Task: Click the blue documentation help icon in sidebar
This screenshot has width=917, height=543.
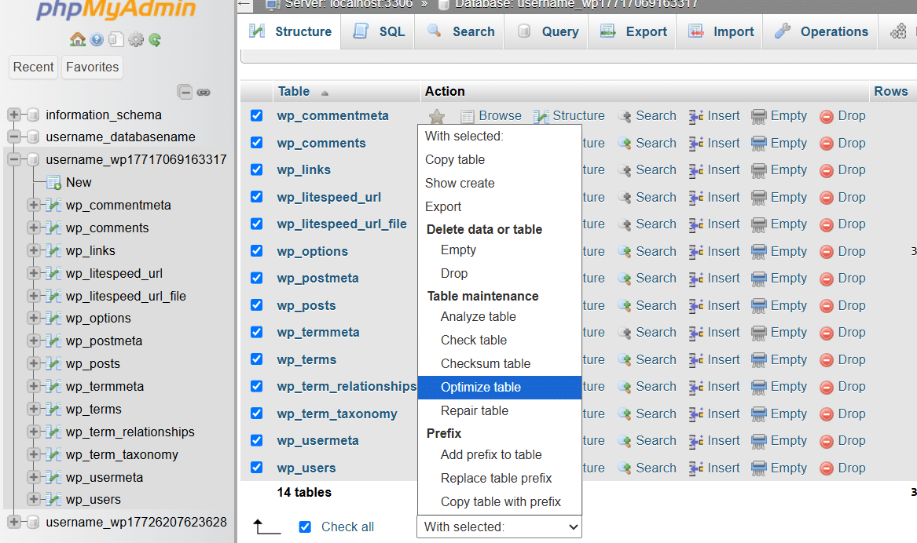Action: pyautogui.click(x=97, y=40)
